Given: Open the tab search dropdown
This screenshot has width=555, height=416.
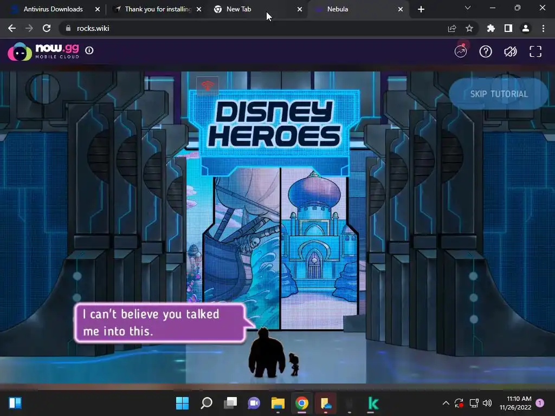Looking at the screenshot, I should tap(468, 8).
